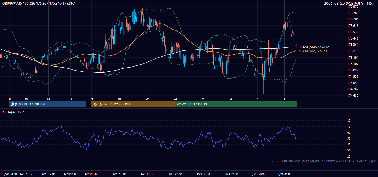Image resolution: width=378 pixels, height=177 pixels.
Task: Click the 174.682 price axis label
Action: [353, 96]
